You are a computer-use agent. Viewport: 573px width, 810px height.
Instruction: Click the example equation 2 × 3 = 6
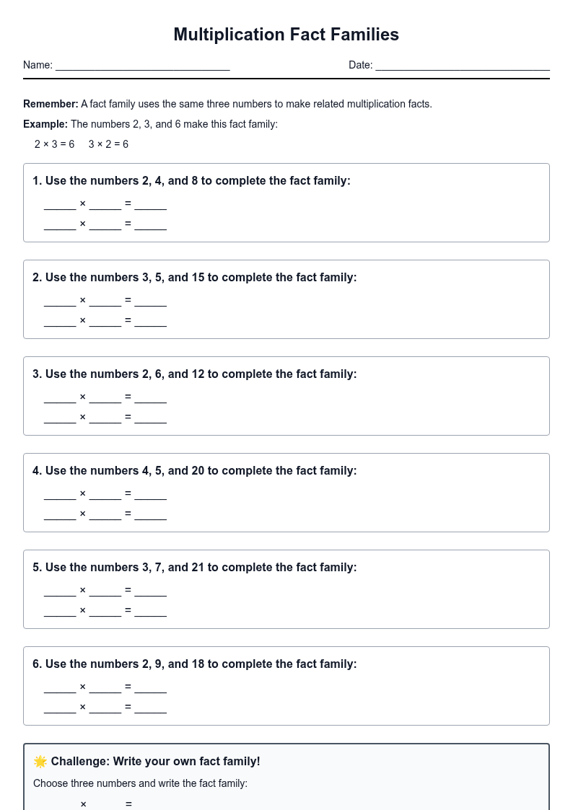[54, 144]
